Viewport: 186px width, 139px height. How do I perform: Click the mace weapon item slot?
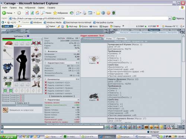point(8,54)
